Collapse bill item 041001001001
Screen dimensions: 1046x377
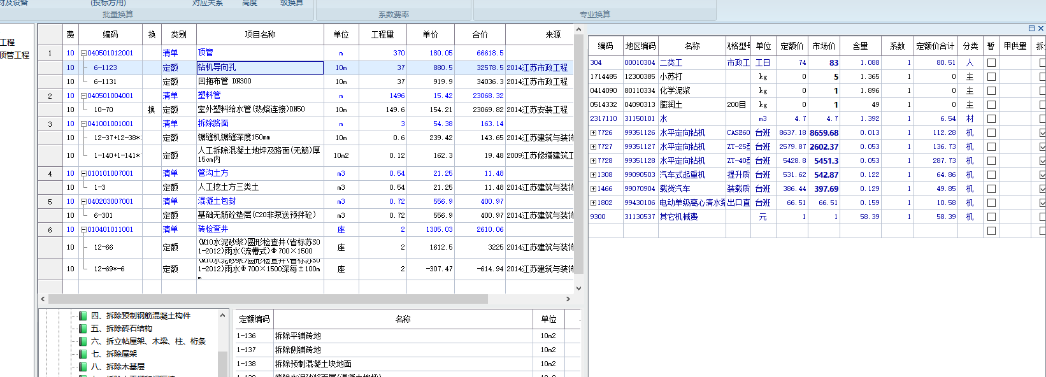83,124
